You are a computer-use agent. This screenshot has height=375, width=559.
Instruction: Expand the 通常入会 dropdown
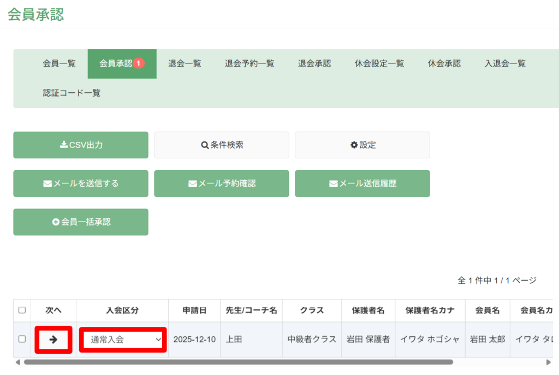[x=123, y=340]
